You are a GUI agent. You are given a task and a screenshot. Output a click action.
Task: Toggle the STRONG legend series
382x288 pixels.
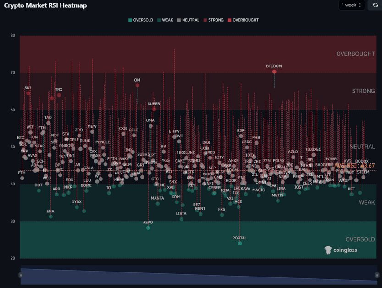click(213, 20)
